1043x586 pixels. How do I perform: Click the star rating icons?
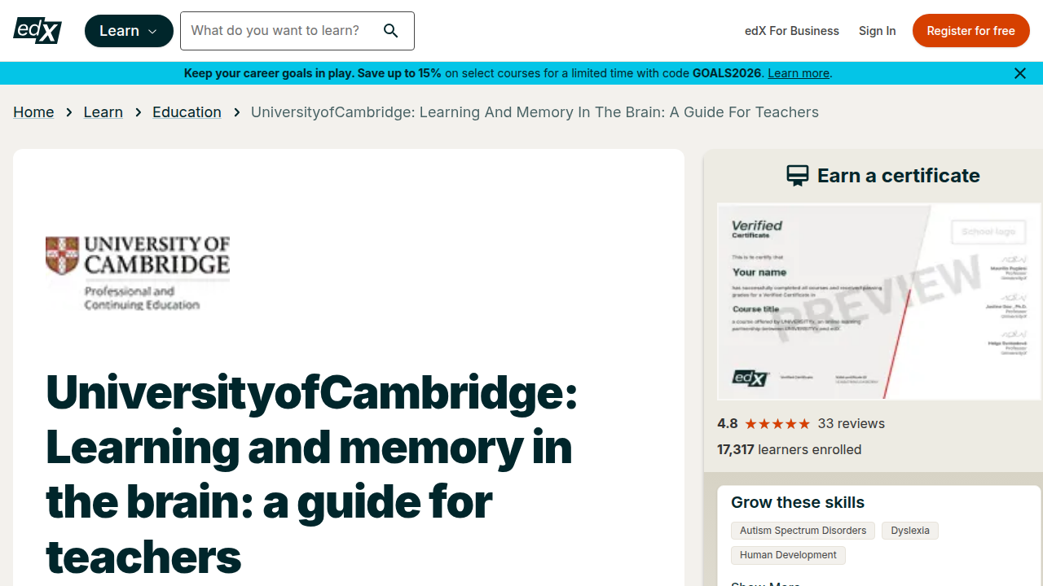pyautogui.click(x=777, y=424)
